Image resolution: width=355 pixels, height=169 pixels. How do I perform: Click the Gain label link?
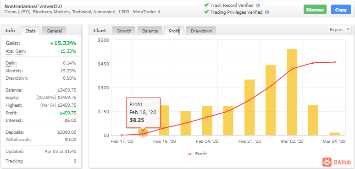pos(13,43)
